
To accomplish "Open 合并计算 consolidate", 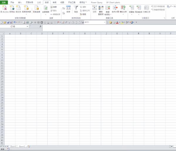I will [115, 9].
